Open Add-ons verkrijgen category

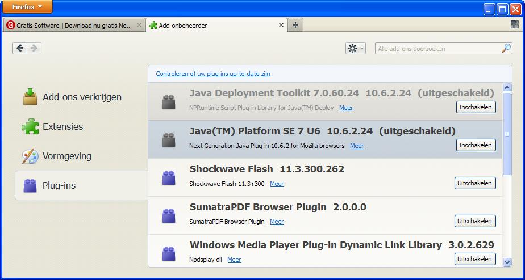pos(82,97)
